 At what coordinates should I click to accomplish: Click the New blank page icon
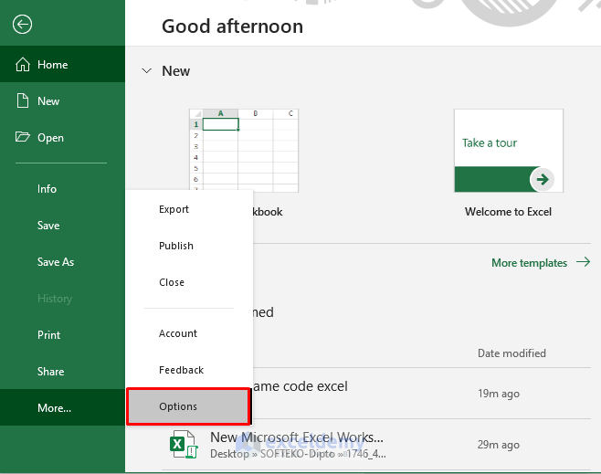23,100
